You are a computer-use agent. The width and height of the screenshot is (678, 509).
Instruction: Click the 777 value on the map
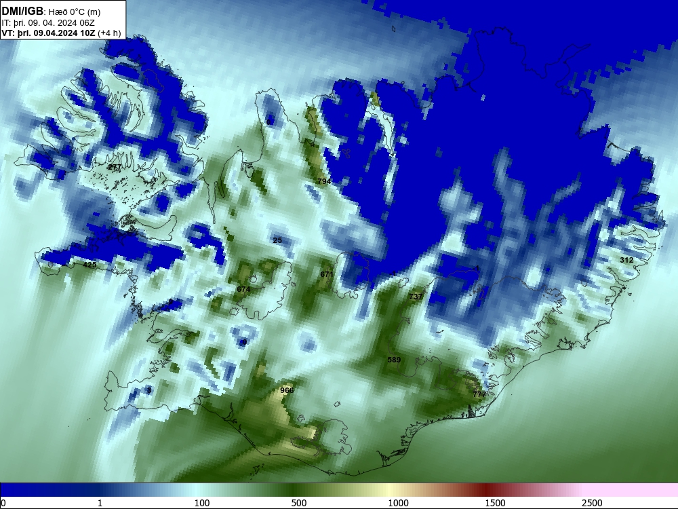479,394
